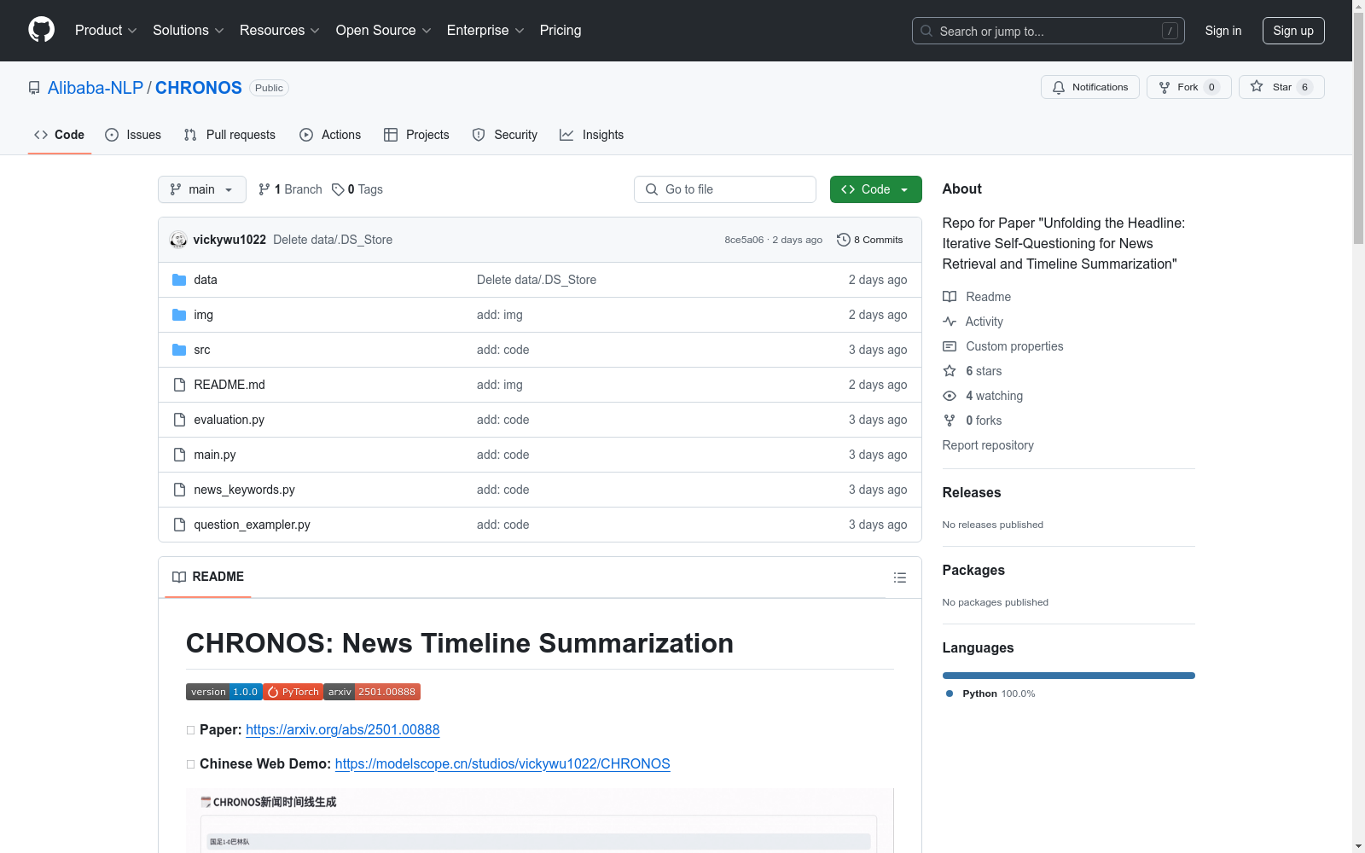The height and width of the screenshot is (853, 1365).
Task: Click the main.py file icon
Action: click(x=179, y=455)
